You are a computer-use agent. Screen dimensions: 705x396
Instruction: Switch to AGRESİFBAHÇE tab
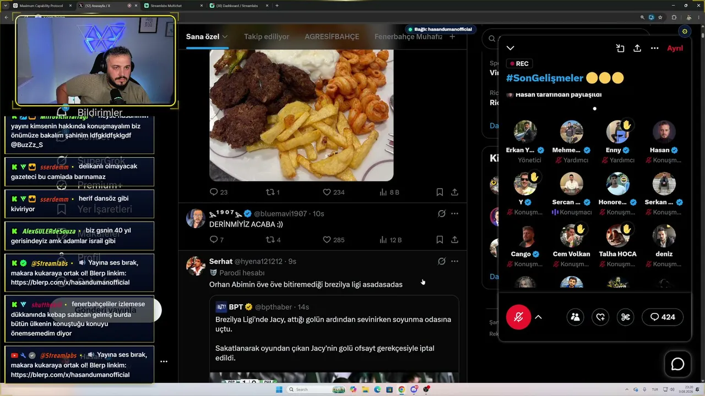coord(332,37)
